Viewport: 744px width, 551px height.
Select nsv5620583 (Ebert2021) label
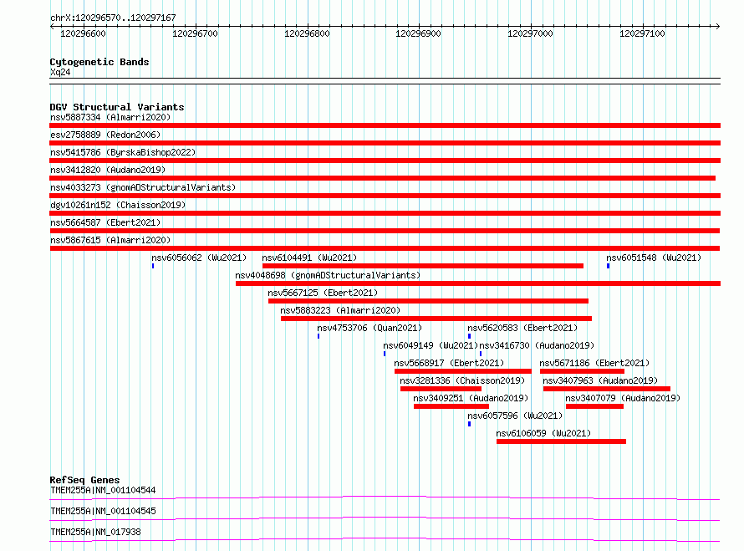pos(522,328)
